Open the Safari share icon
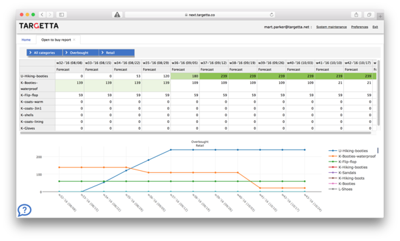This screenshot has width=400, height=241. click(x=356, y=15)
